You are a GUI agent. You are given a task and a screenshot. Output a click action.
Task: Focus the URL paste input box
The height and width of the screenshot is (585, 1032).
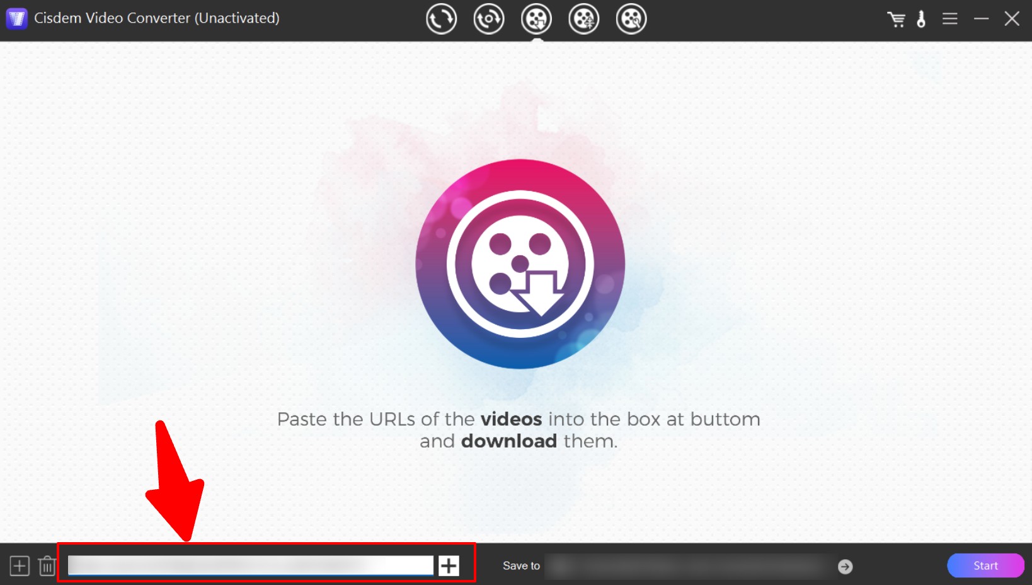click(250, 565)
